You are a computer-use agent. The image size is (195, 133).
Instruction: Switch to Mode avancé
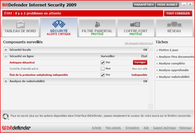coord(167,5)
